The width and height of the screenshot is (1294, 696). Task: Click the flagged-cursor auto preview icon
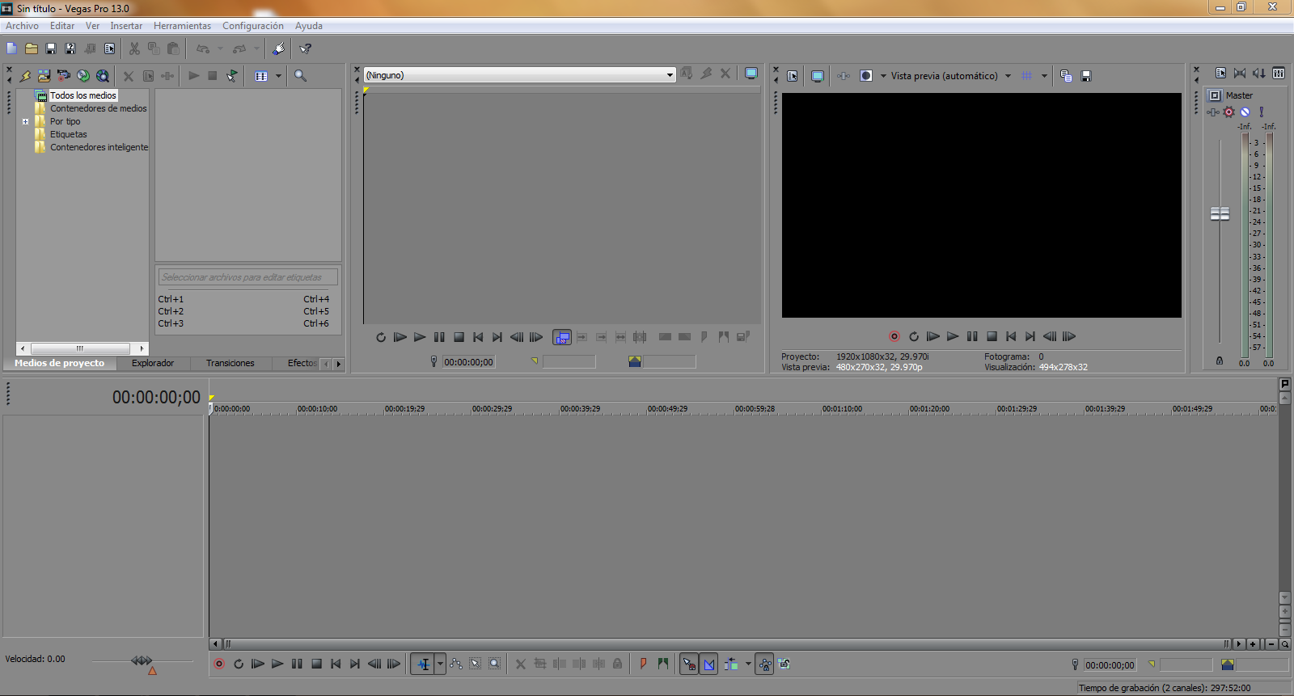click(232, 76)
